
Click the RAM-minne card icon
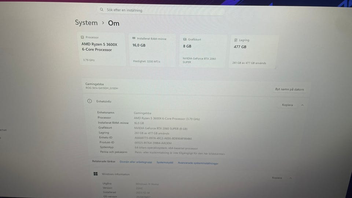(x=134, y=38)
